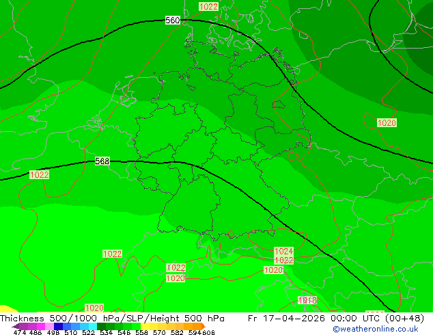433x335 pixels.
Task: Click the purple left arrow tip of the legend
Action: pos(14,326)
